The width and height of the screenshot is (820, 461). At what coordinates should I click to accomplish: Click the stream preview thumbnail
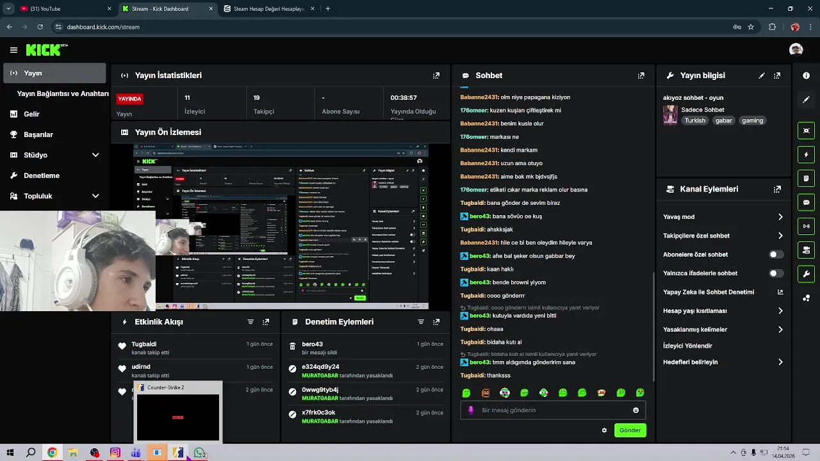[x=281, y=227]
